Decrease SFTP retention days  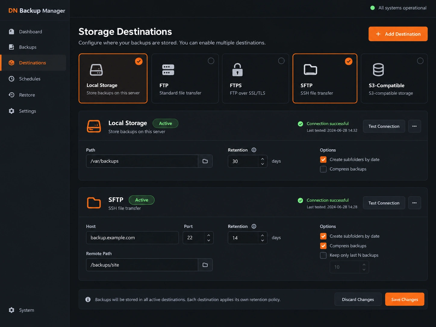pos(263,241)
